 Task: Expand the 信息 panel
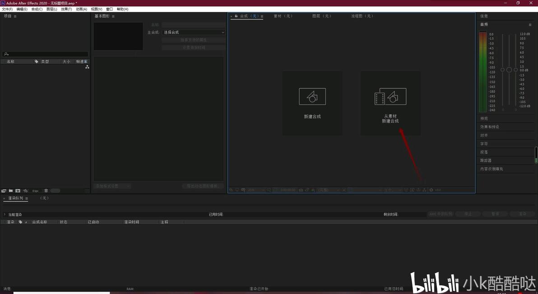tap(484, 16)
